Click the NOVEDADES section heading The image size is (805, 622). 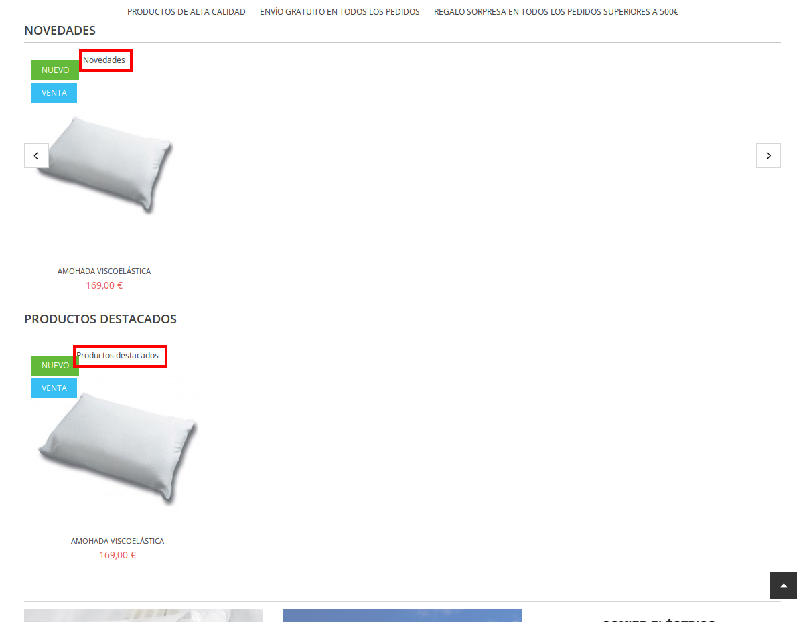pyautogui.click(x=60, y=31)
